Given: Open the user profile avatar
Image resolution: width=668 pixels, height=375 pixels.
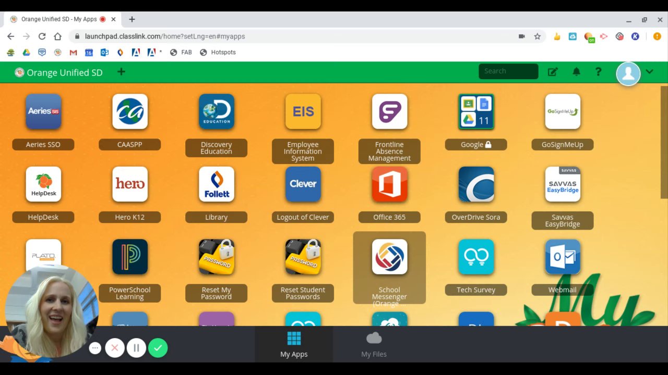Looking at the screenshot, I should (x=628, y=73).
